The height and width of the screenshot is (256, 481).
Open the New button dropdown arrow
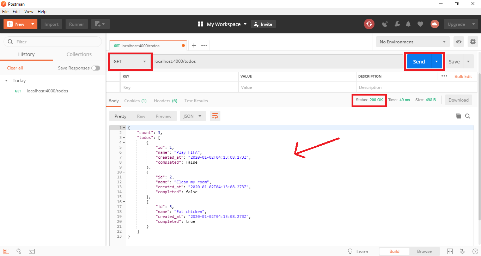pyautogui.click(x=33, y=24)
